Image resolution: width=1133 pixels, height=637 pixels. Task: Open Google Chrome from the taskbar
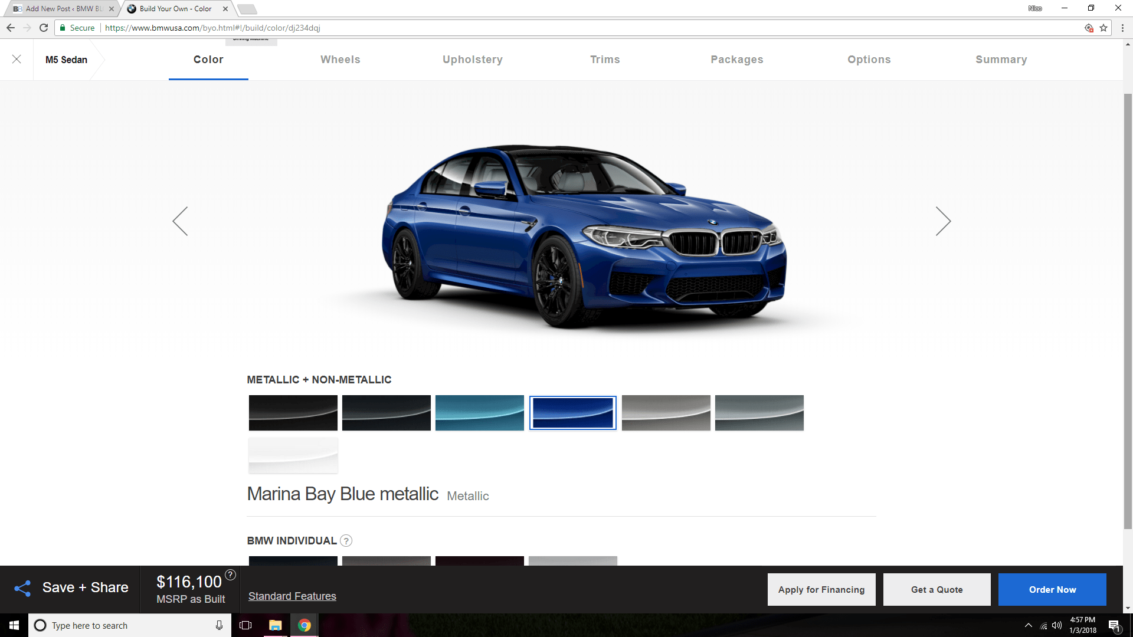click(304, 625)
